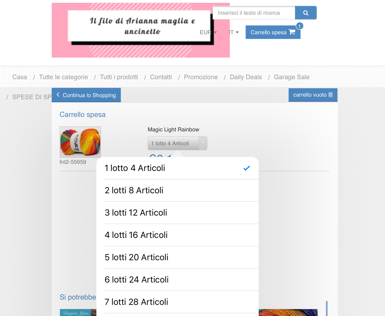Click the shopping cart icon

292,32
